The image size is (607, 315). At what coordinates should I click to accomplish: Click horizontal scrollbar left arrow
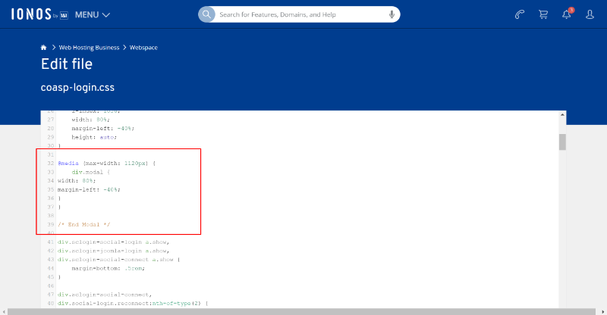(4, 311)
